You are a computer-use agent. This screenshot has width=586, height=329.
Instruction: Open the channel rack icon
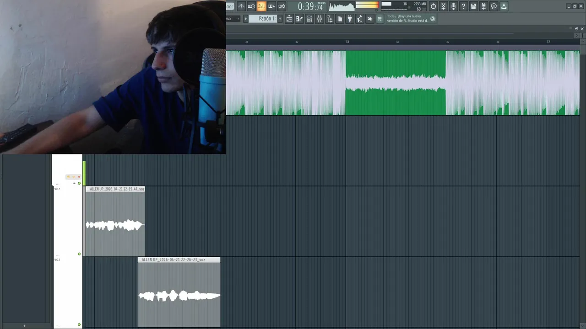click(x=309, y=19)
